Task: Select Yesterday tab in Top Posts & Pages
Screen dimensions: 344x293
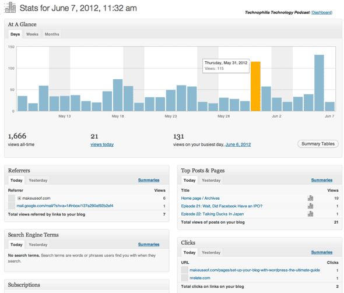Action: coord(211,181)
